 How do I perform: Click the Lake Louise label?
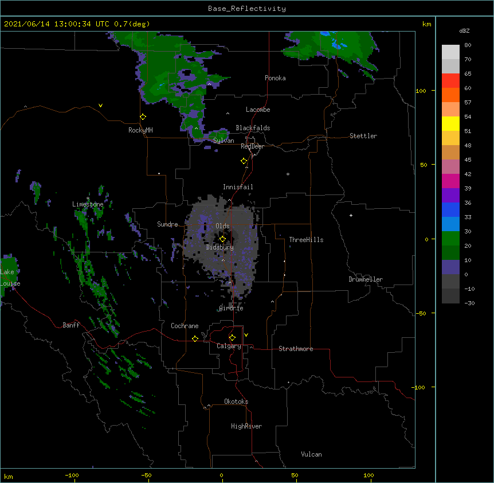(x=10, y=278)
